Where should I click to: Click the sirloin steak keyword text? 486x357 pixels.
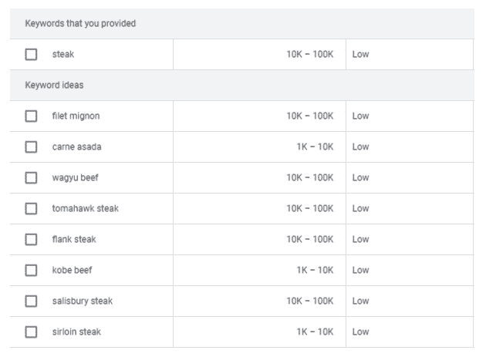point(76,332)
